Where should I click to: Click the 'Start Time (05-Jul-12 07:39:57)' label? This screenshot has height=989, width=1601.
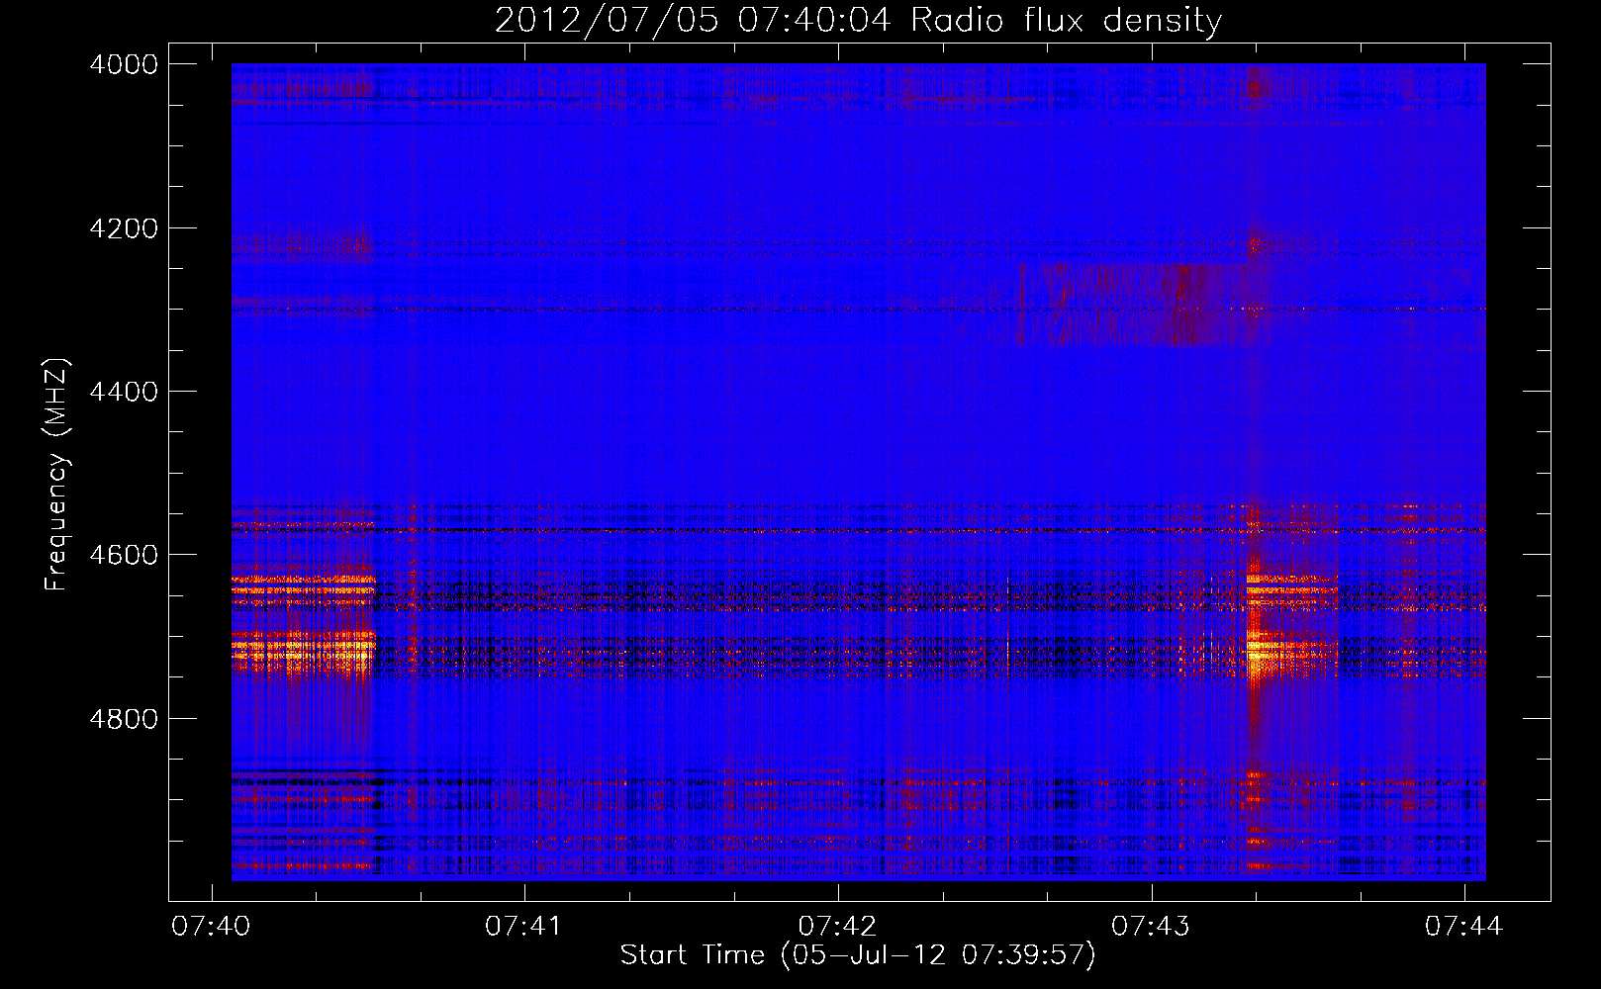coord(858,955)
